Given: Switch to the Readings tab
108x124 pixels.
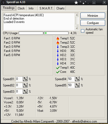Looking at the screenshot, I should [x=9, y=8].
